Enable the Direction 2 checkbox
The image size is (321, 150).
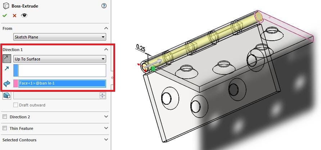pos(5,117)
